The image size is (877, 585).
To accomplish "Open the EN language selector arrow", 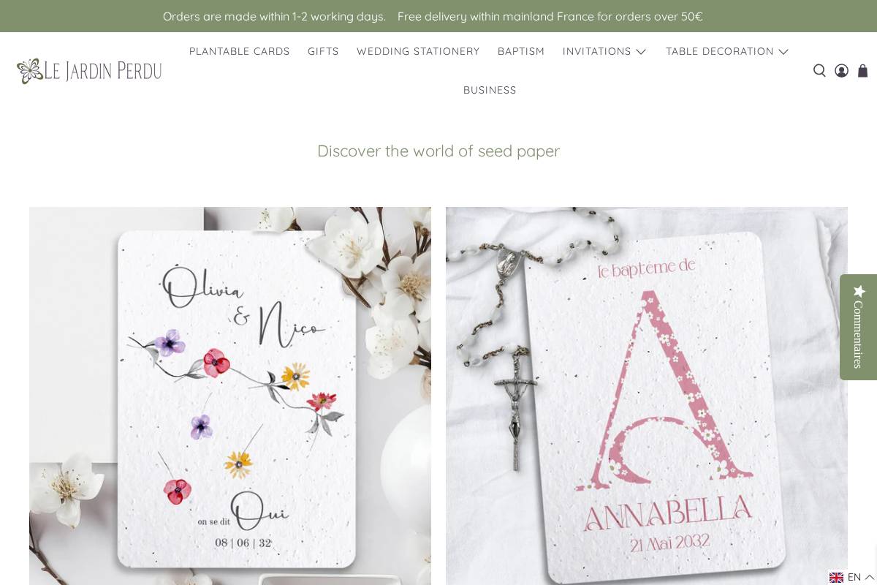I will [x=869, y=578].
